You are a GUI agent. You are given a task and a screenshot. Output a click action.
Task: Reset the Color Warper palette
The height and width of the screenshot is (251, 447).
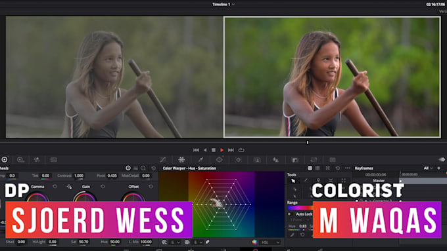(337, 168)
